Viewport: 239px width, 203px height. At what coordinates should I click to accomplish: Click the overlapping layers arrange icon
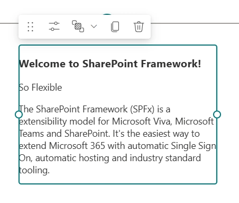tap(78, 27)
